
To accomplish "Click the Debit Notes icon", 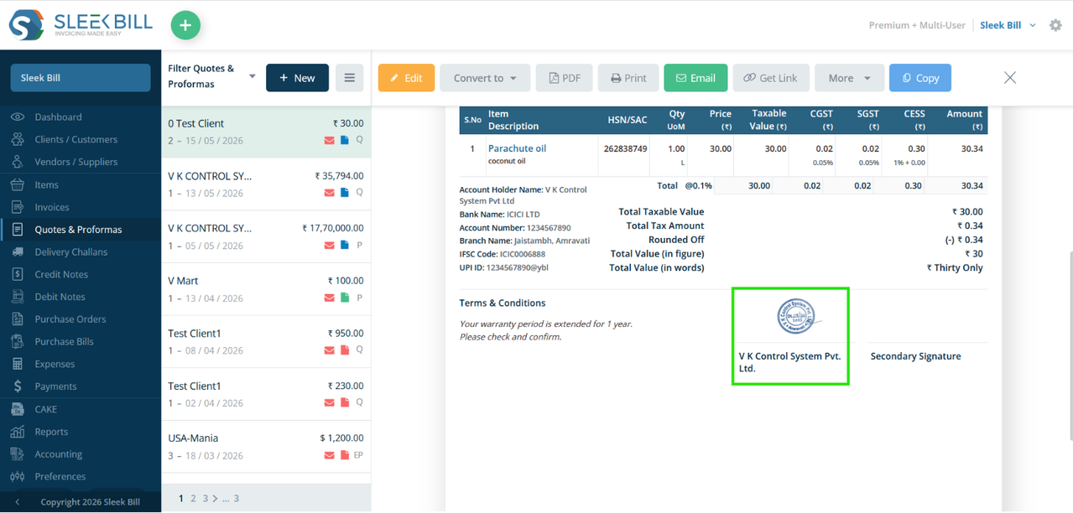I will (x=18, y=297).
